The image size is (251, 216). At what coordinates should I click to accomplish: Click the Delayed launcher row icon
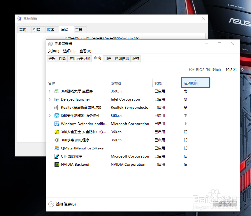click(x=57, y=99)
